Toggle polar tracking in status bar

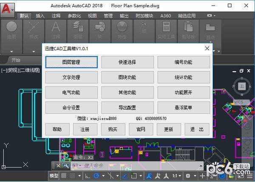pos(97,176)
